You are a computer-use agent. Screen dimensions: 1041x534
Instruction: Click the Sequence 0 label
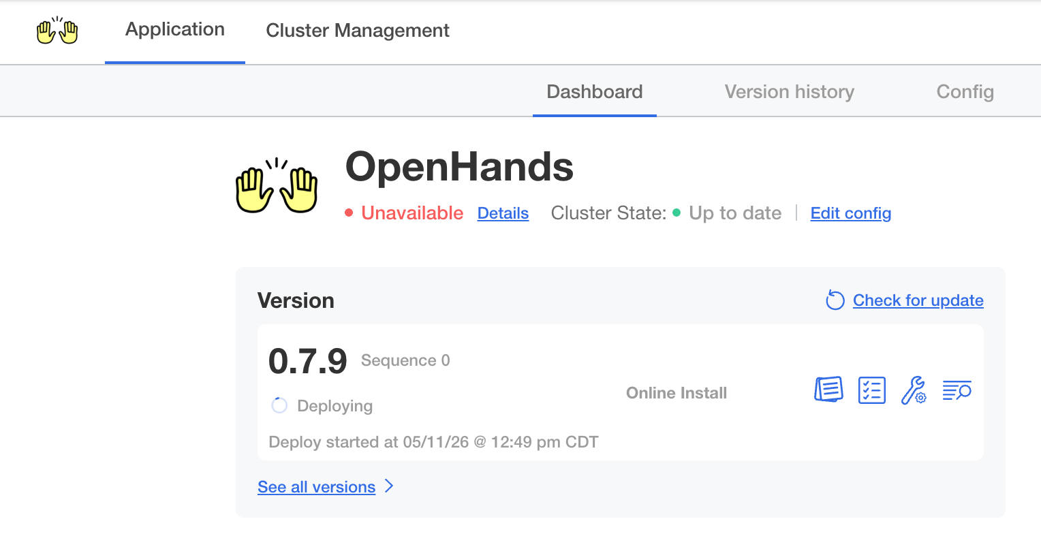(x=405, y=360)
